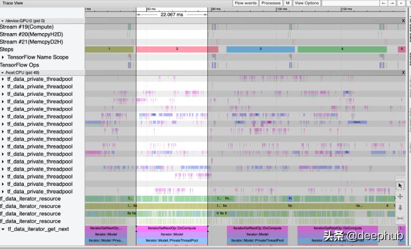The width and height of the screenshot is (411, 249).
Task: Select the step 5 block at the edge
Action: coord(402,49)
